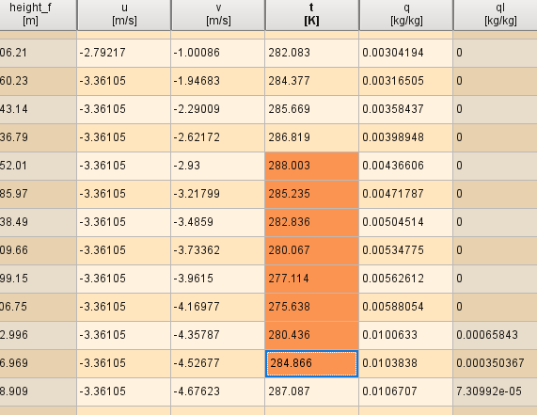Select the u [m/s] column header
Screen dimensions: 537x415
[124, 15]
